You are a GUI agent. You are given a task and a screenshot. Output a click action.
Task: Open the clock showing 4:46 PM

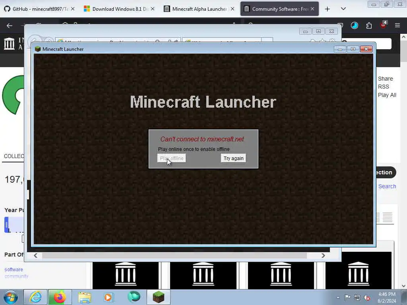pyautogui.click(x=387, y=297)
